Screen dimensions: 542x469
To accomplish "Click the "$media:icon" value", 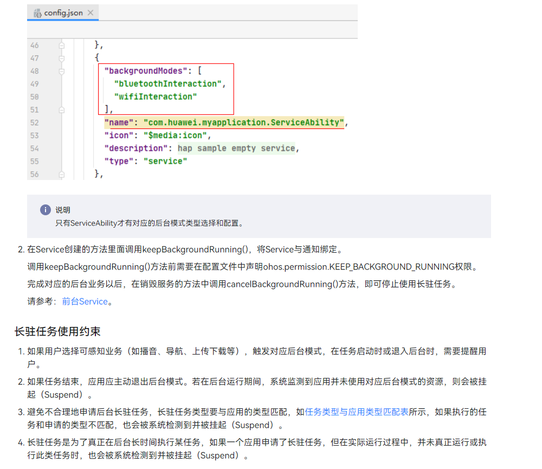I will [x=175, y=135].
